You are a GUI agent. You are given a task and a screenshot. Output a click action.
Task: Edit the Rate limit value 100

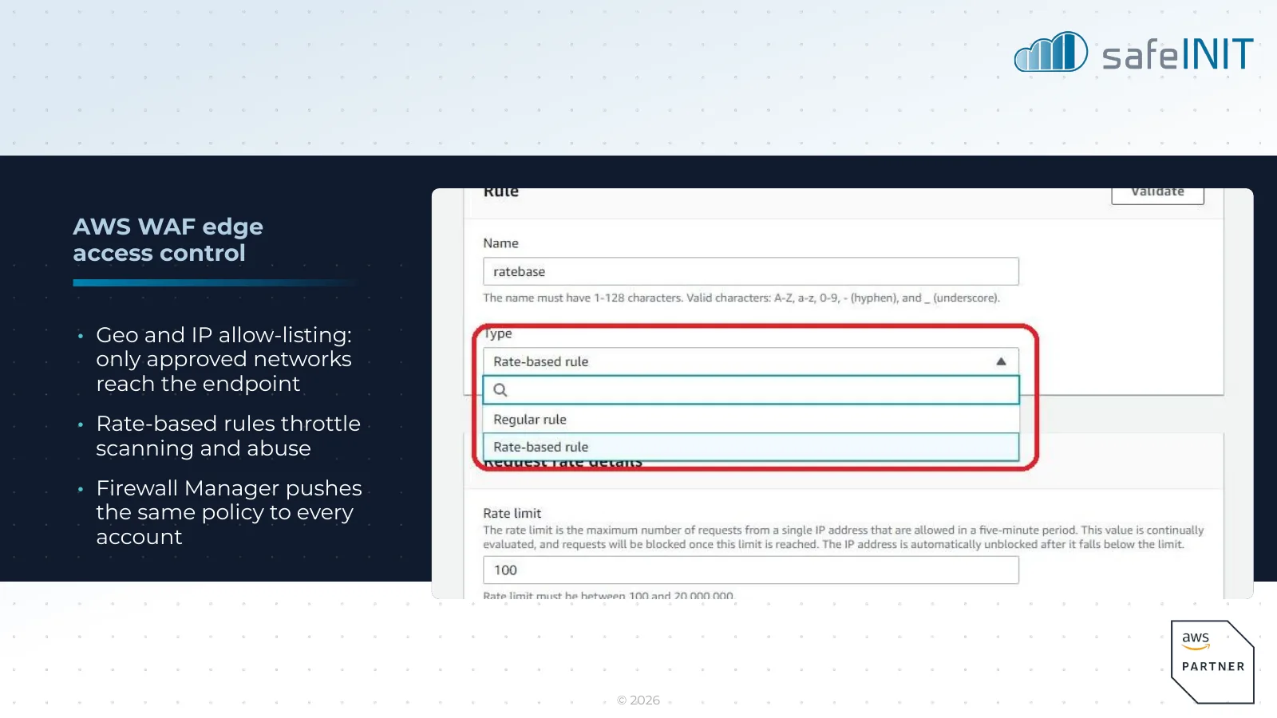tap(750, 570)
